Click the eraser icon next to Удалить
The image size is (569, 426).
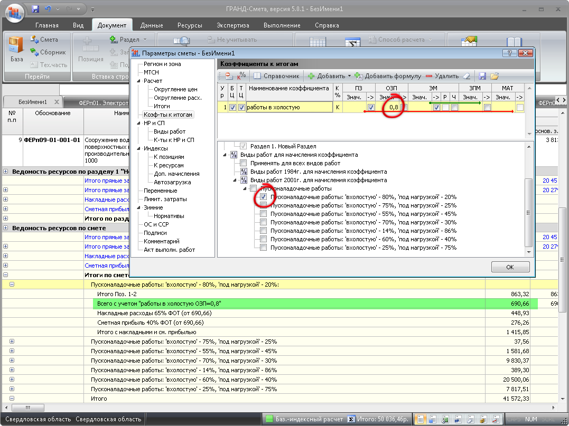[x=467, y=76]
